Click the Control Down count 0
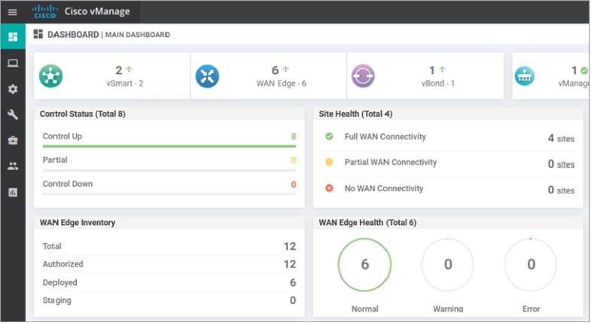The height and width of the screenshot is (323, 591). pos(293,184)
